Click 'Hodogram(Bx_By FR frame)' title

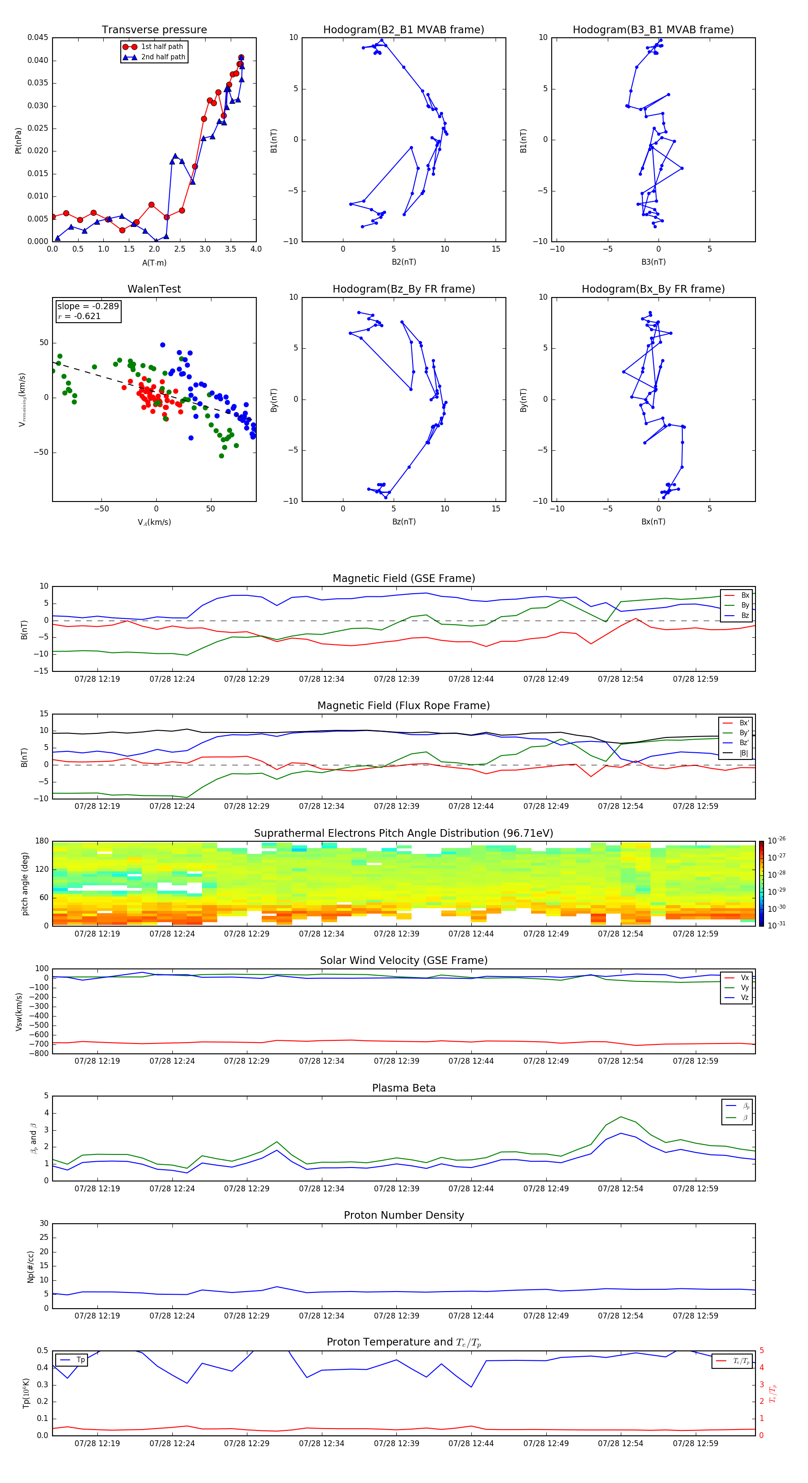(653, 289)
